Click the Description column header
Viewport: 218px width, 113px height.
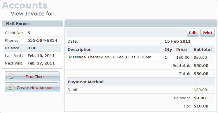point(80,50)
